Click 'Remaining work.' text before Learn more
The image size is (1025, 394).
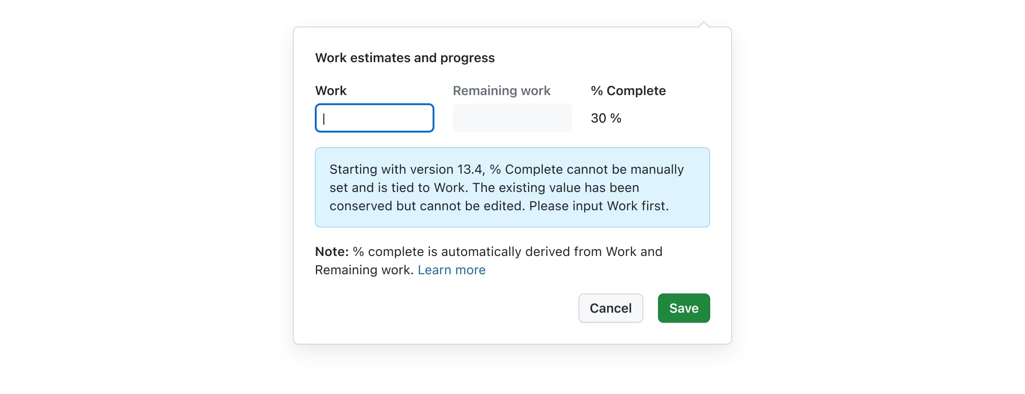pos(364,270)
